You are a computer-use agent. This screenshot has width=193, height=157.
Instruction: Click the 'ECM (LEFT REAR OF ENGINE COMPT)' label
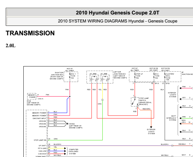[34, 103]
